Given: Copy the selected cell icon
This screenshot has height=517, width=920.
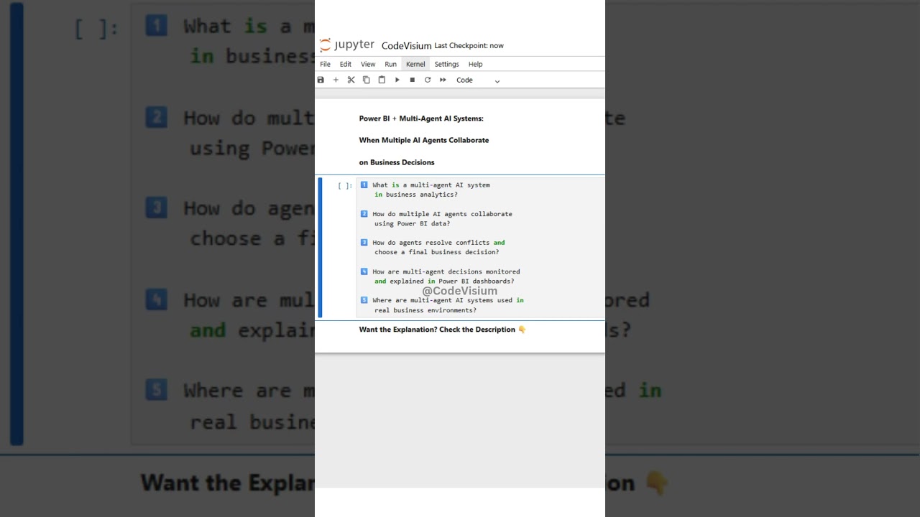Looking at the screenshot, I should point(366,80).
